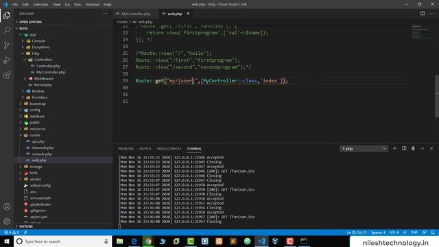The width and height of the screenshot is (439, 247).
Task: Open Windows Start menu
Action: pyautogui.click(x=7, y=241)
